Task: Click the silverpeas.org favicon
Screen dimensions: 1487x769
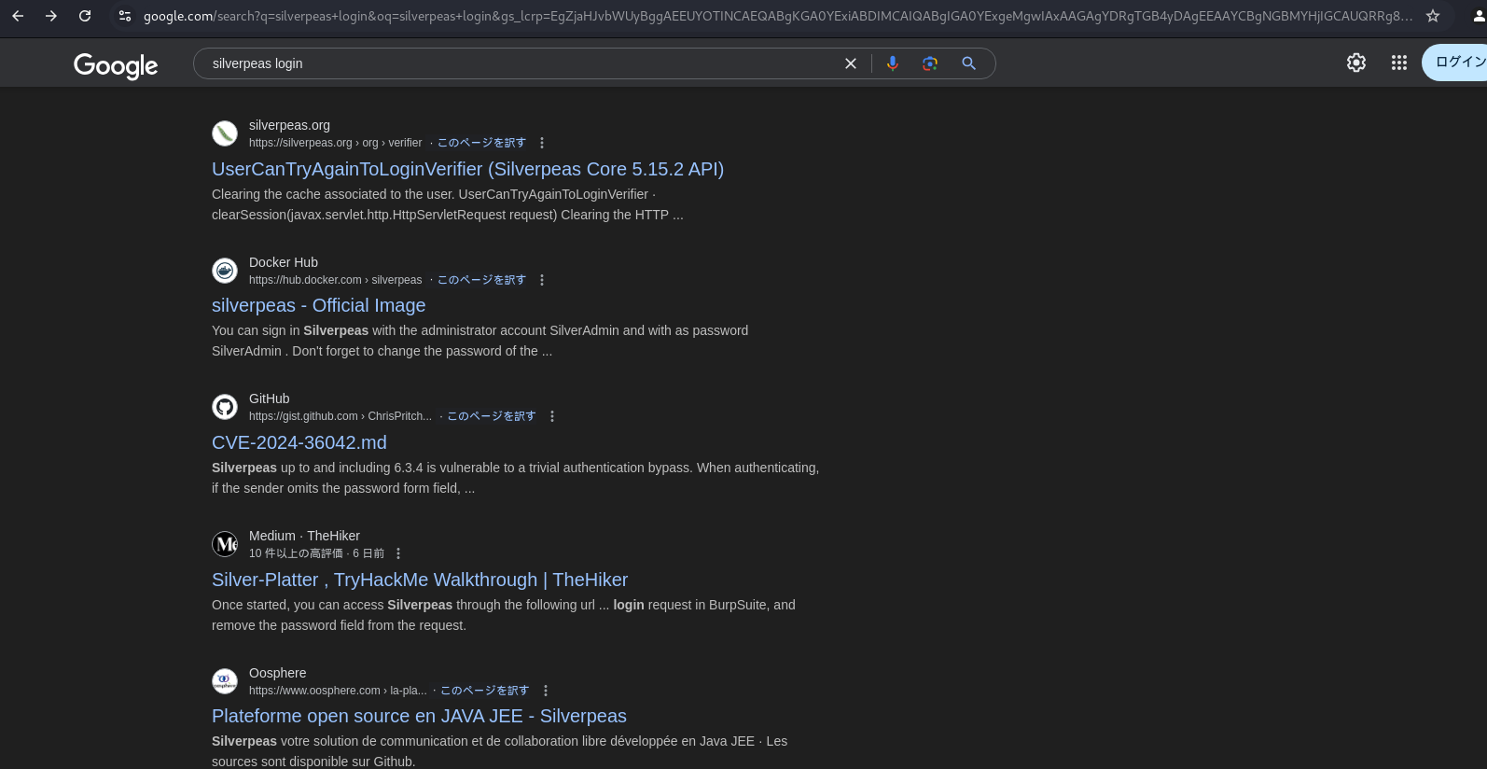Action: pyautogui.click(x=225, y=133)
